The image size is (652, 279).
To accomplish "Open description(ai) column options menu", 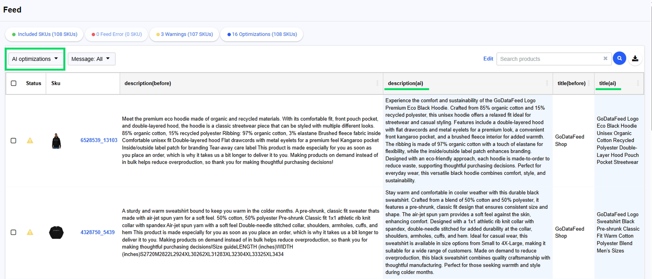I will coord(547,83).
